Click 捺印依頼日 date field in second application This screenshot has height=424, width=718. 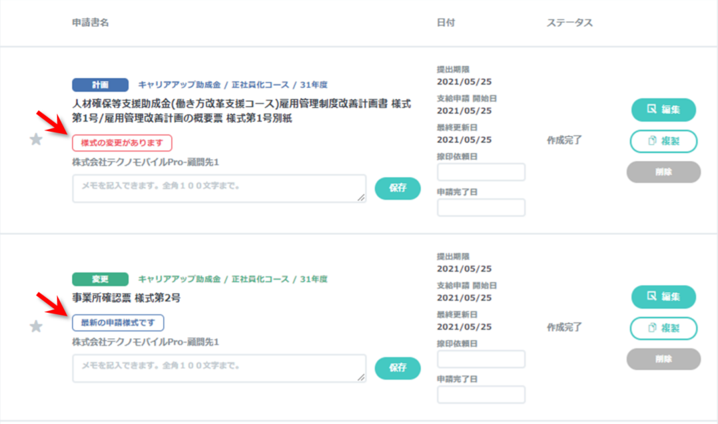(481, 359)
